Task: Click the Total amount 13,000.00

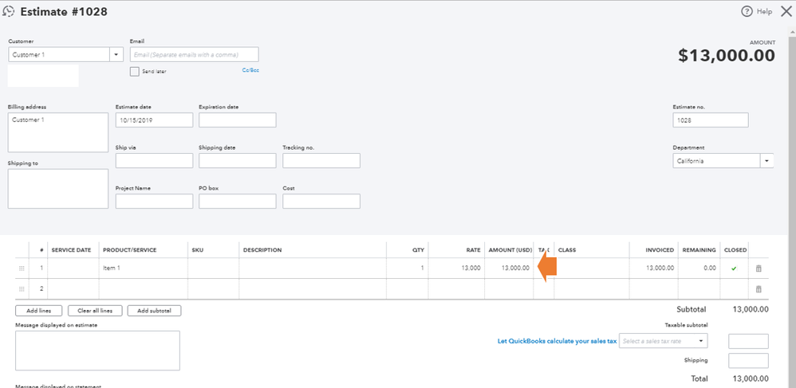Action: [x=751, y=378]
